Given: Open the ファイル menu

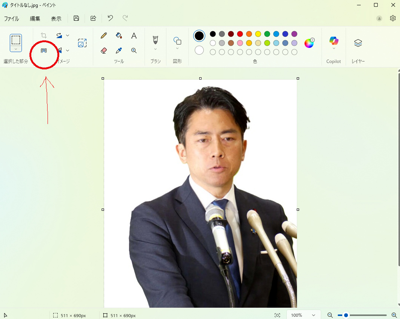Looking at the screenshot, I should pyautogui.click(x=11, y=18).
